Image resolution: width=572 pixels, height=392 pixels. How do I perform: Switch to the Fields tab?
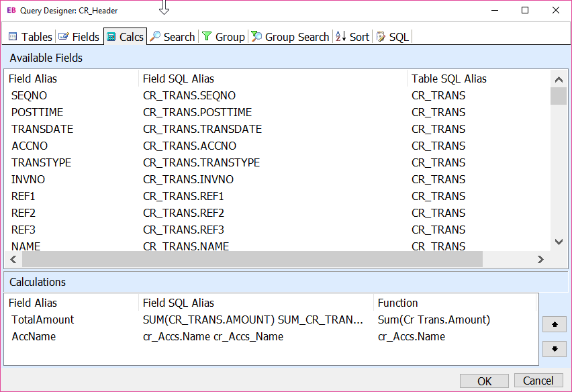pyautogui.click(x=79, y=37)
